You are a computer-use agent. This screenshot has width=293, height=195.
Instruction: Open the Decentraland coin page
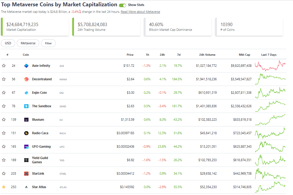(42, 79)
